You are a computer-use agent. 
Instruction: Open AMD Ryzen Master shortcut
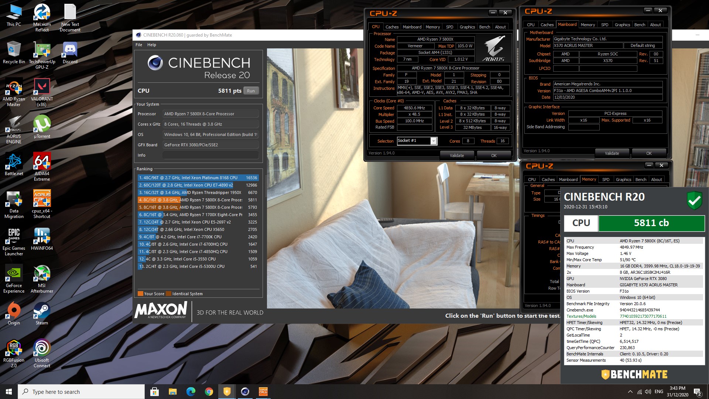[14, 93]
